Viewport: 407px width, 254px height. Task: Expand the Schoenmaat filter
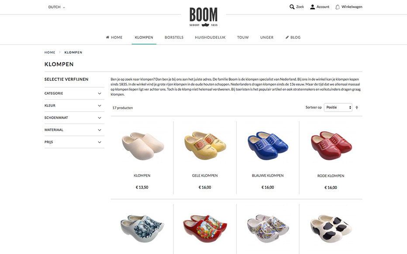click(74, 118)
